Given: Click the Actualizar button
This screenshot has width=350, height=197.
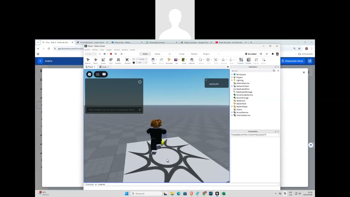Looking at the screenshot, I should (251, 54).
